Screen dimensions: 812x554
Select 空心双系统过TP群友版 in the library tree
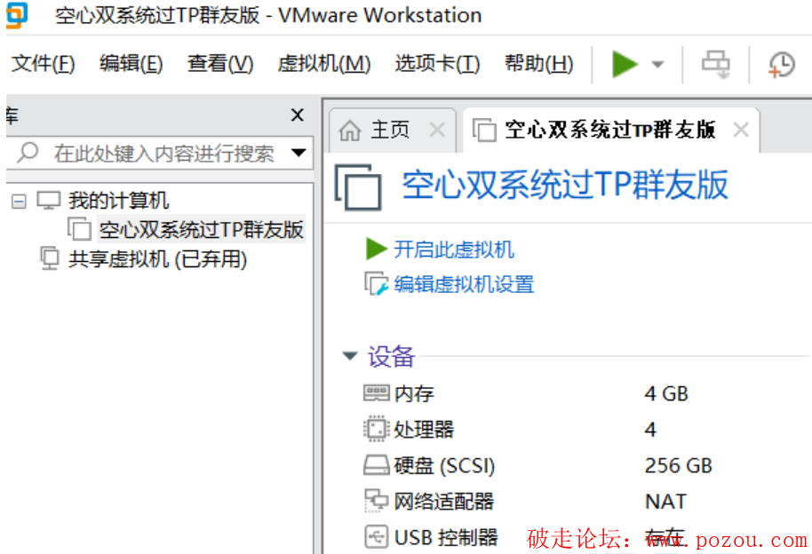202,229
